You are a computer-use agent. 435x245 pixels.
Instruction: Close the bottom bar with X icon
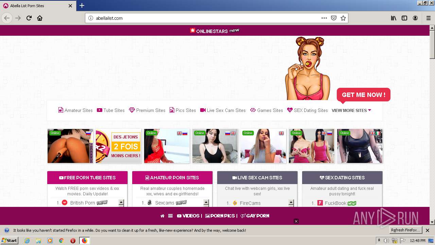(296, 221)
